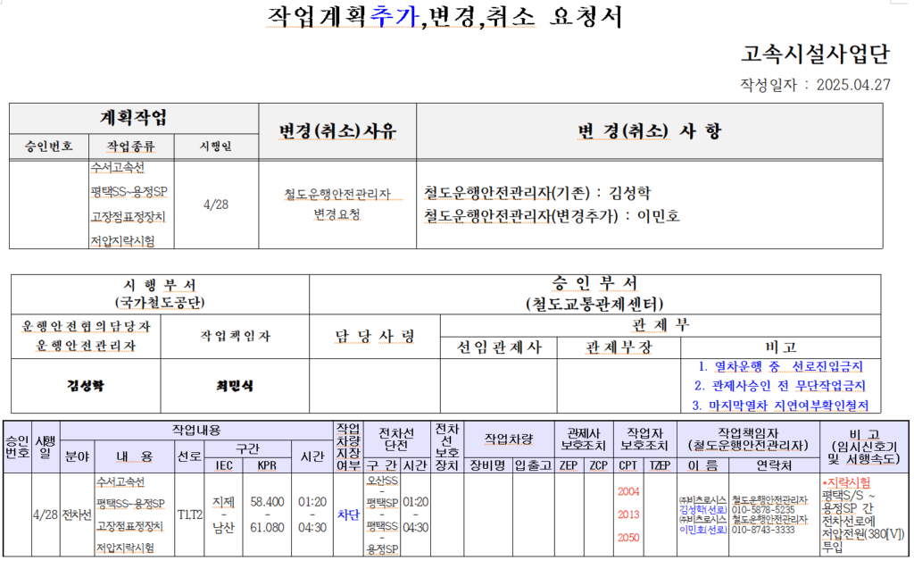Viewport: 914px width, 569px height.
Task: Click note '2. 관제사승인 전 무단작업금지'
Action: point(780,386)
